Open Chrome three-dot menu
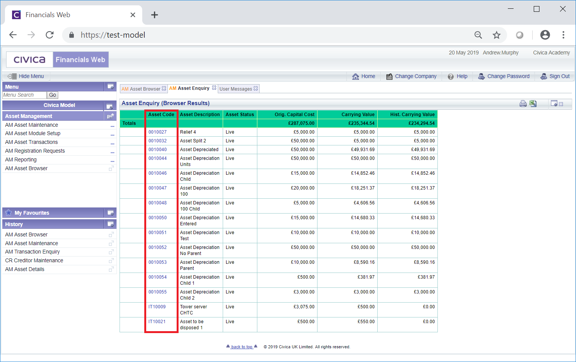 tap(563, 35)
